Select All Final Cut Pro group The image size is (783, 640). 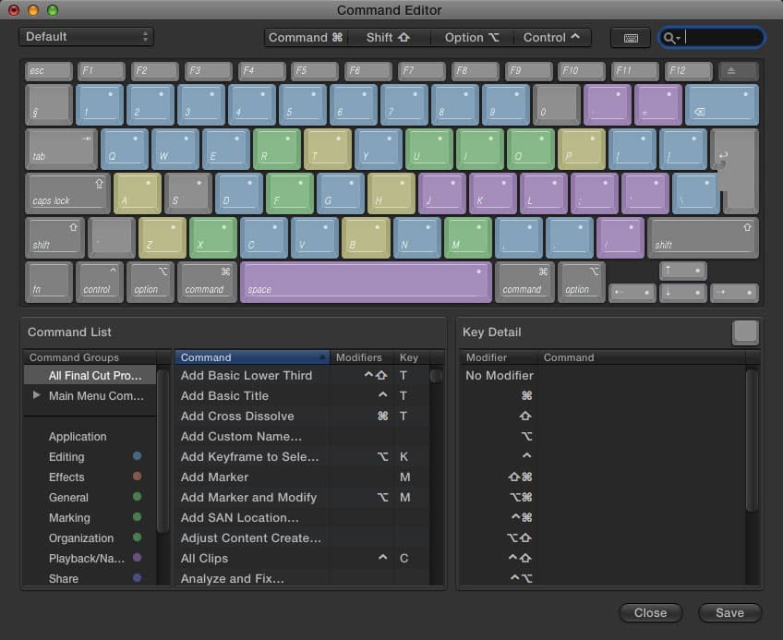90,375
